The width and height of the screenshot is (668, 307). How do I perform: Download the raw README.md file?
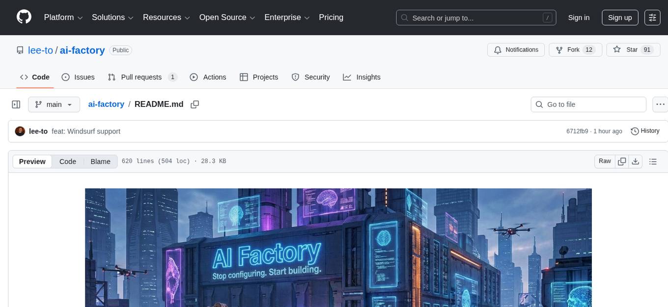[636, 161]
